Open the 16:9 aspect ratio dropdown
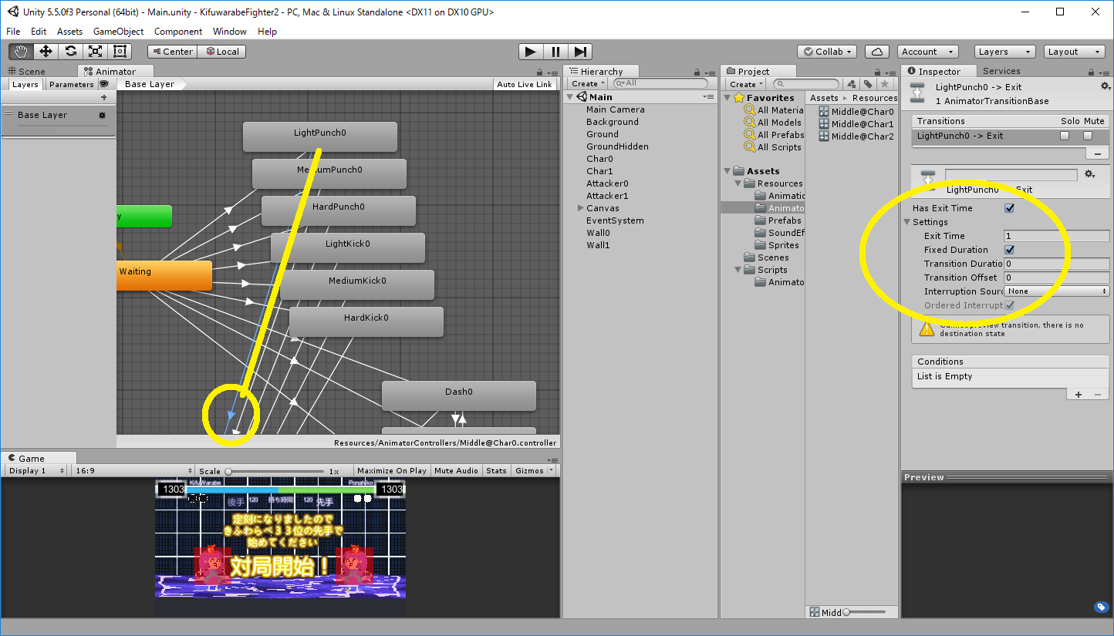Viewport: 1114px width, 636px height. [x=133, y=470]
